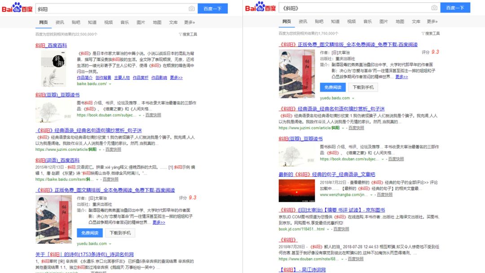Open 斜阳(豆瓣)_豆瓣读书 link in right window
This screenshot has height=273, width=485.
300,139
